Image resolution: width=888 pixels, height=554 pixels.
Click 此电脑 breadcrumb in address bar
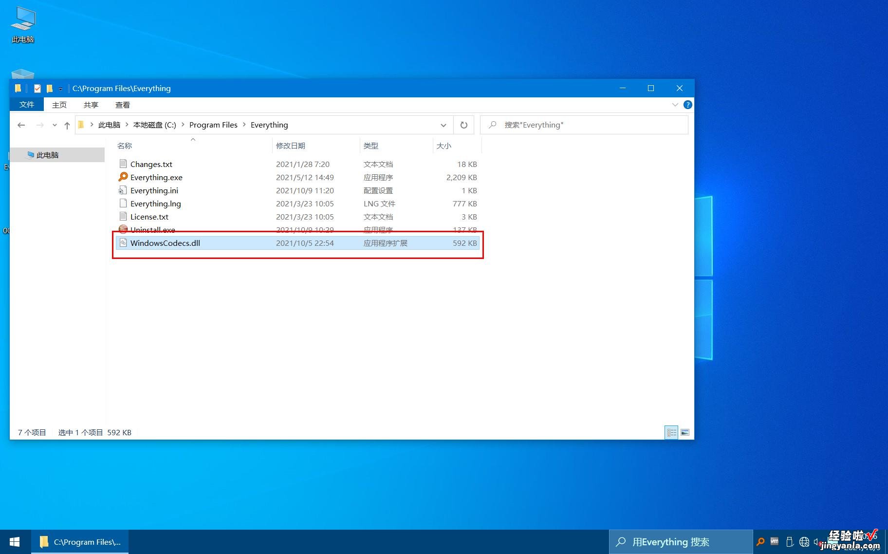point(109,125)
